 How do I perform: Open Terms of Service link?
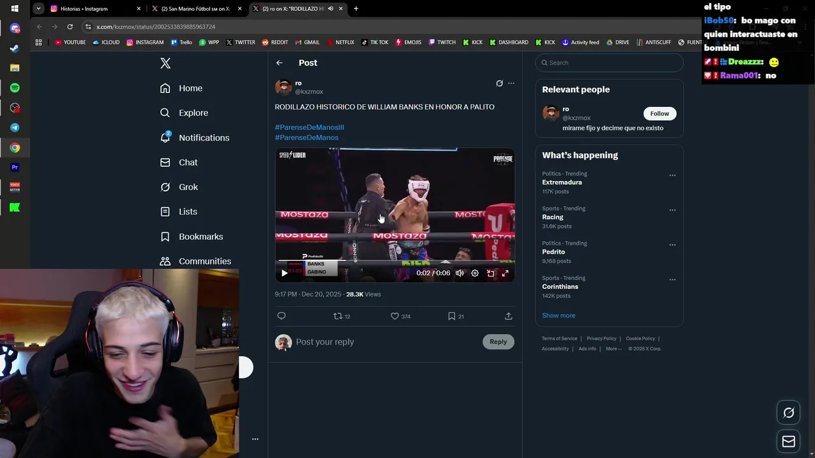tap(560, 338)
